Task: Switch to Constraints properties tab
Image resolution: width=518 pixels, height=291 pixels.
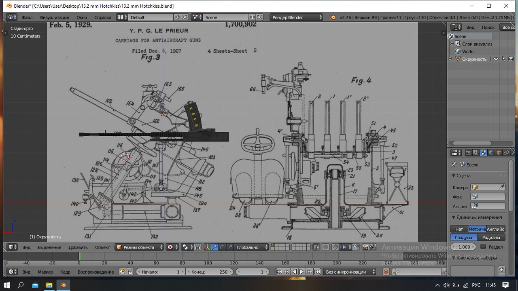Action: 506,153
